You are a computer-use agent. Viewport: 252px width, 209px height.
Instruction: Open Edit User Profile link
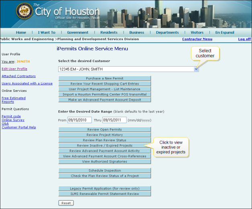[14, 69]
